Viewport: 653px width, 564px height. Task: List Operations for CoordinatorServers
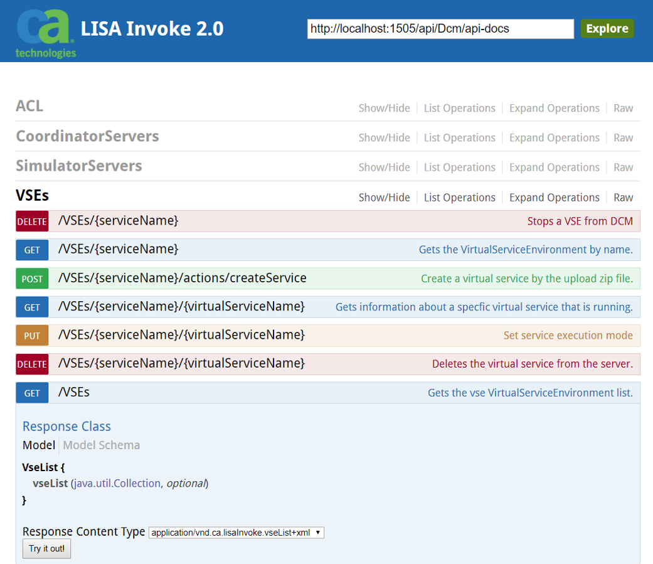click(x=459, y=137)
